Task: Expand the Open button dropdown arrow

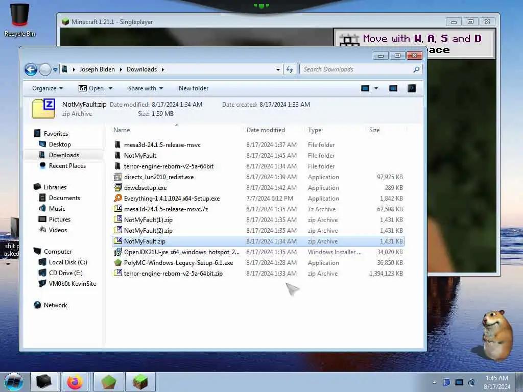Action: tap(110, 88)
